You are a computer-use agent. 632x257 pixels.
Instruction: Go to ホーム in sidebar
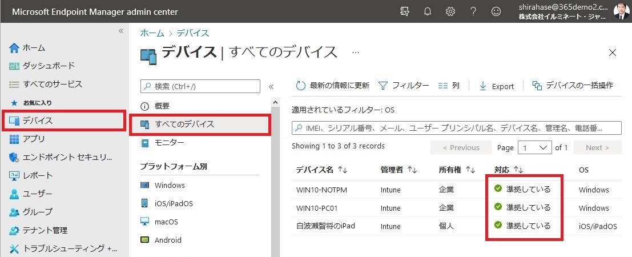click(x=27, y=47)
